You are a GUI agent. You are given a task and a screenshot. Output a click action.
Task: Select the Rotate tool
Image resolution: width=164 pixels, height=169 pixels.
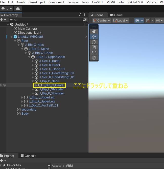pos(94,42)
